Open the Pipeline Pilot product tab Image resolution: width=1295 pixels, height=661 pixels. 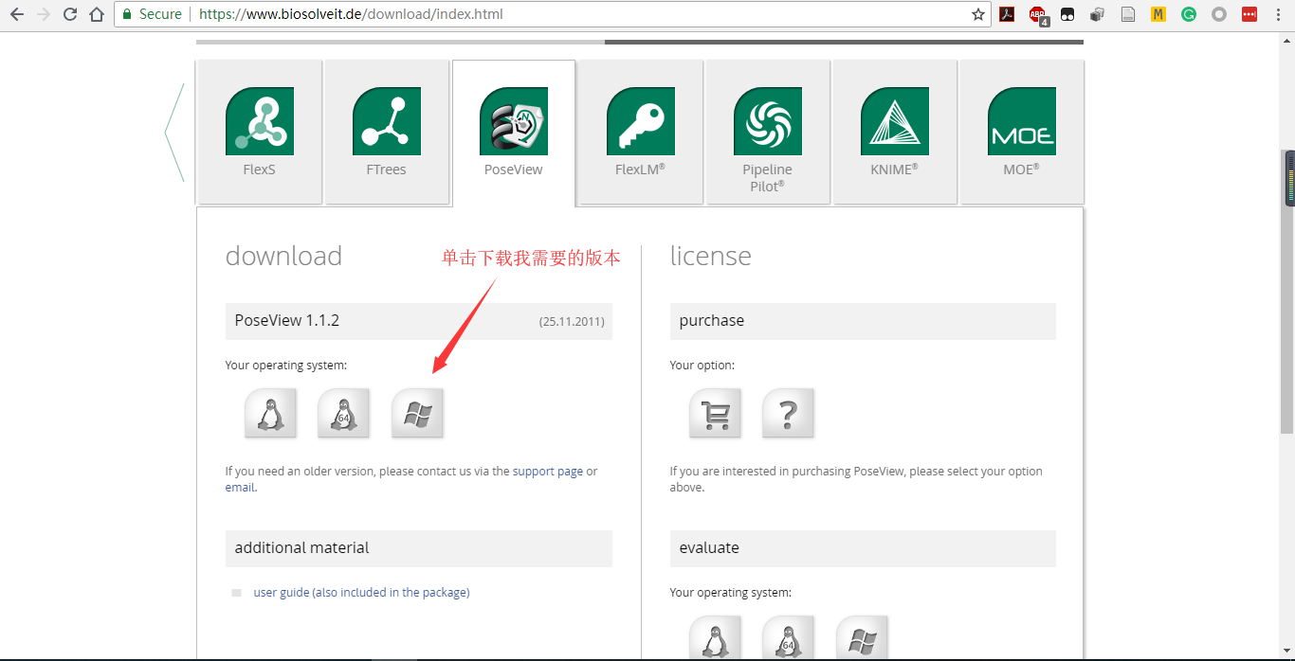pos(767,133)
